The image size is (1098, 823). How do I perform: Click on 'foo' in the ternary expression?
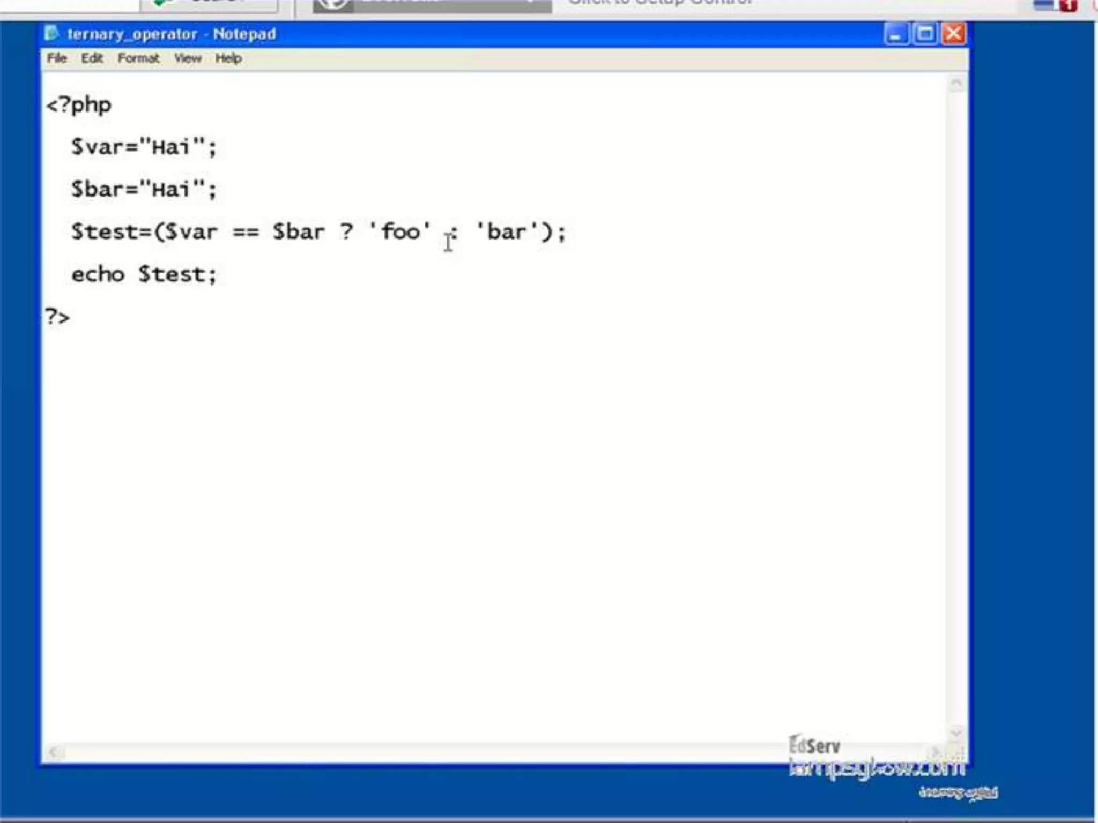tap(400, 231)
